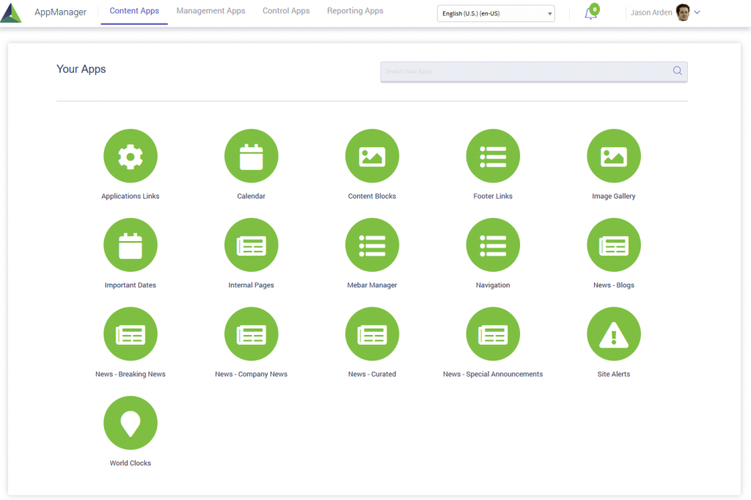This screenshot has width=751, height=500.
Task: Click the notifications bell icon
Action: click(x=590, y=13)
